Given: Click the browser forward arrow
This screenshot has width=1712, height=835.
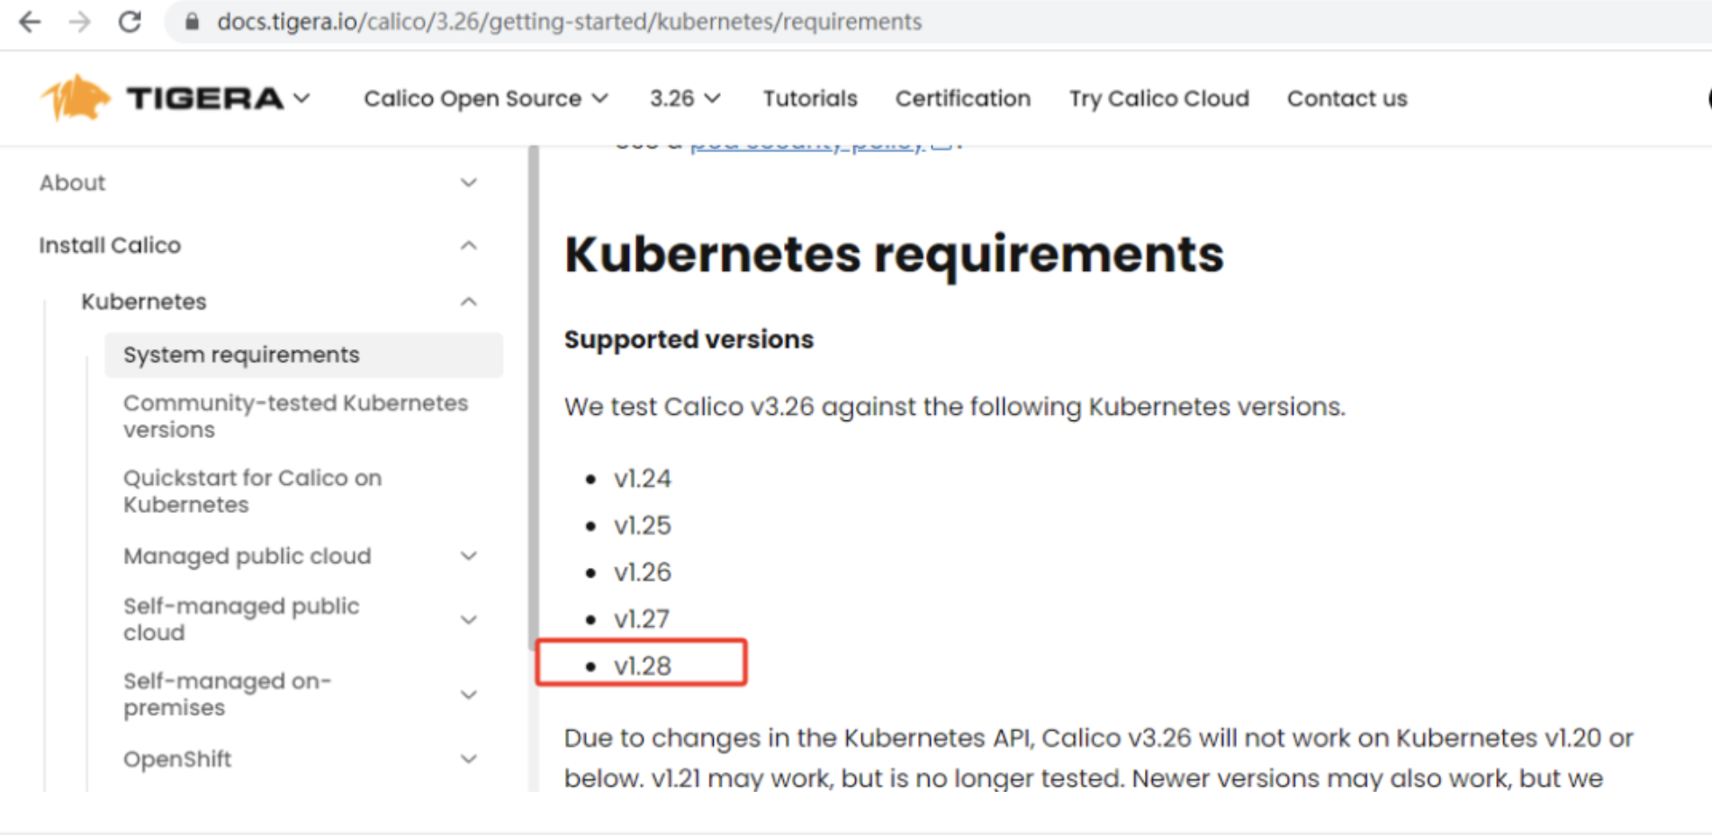Looking at the screenshot, I should [x=81, y=22].
